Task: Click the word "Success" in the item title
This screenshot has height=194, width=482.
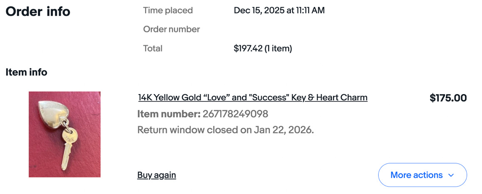Action: pos(268,98)
